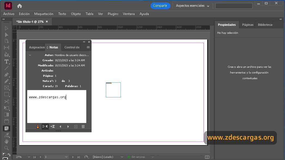
Task: Open the Ayuda menu
Action: pos(144,14)
